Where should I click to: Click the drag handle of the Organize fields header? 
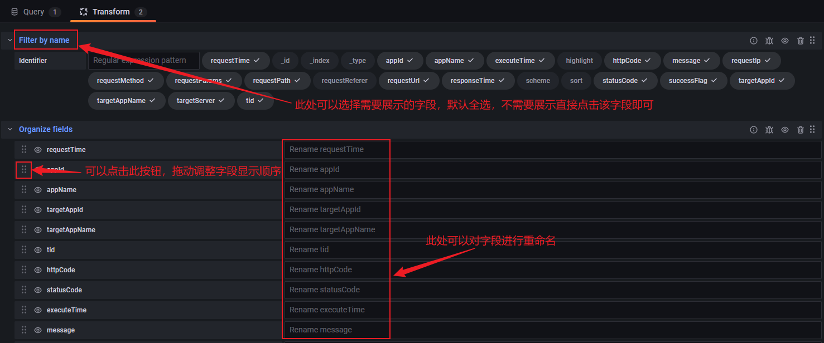(x=813, y=129)
